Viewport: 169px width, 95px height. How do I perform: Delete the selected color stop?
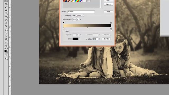point(106,39)
